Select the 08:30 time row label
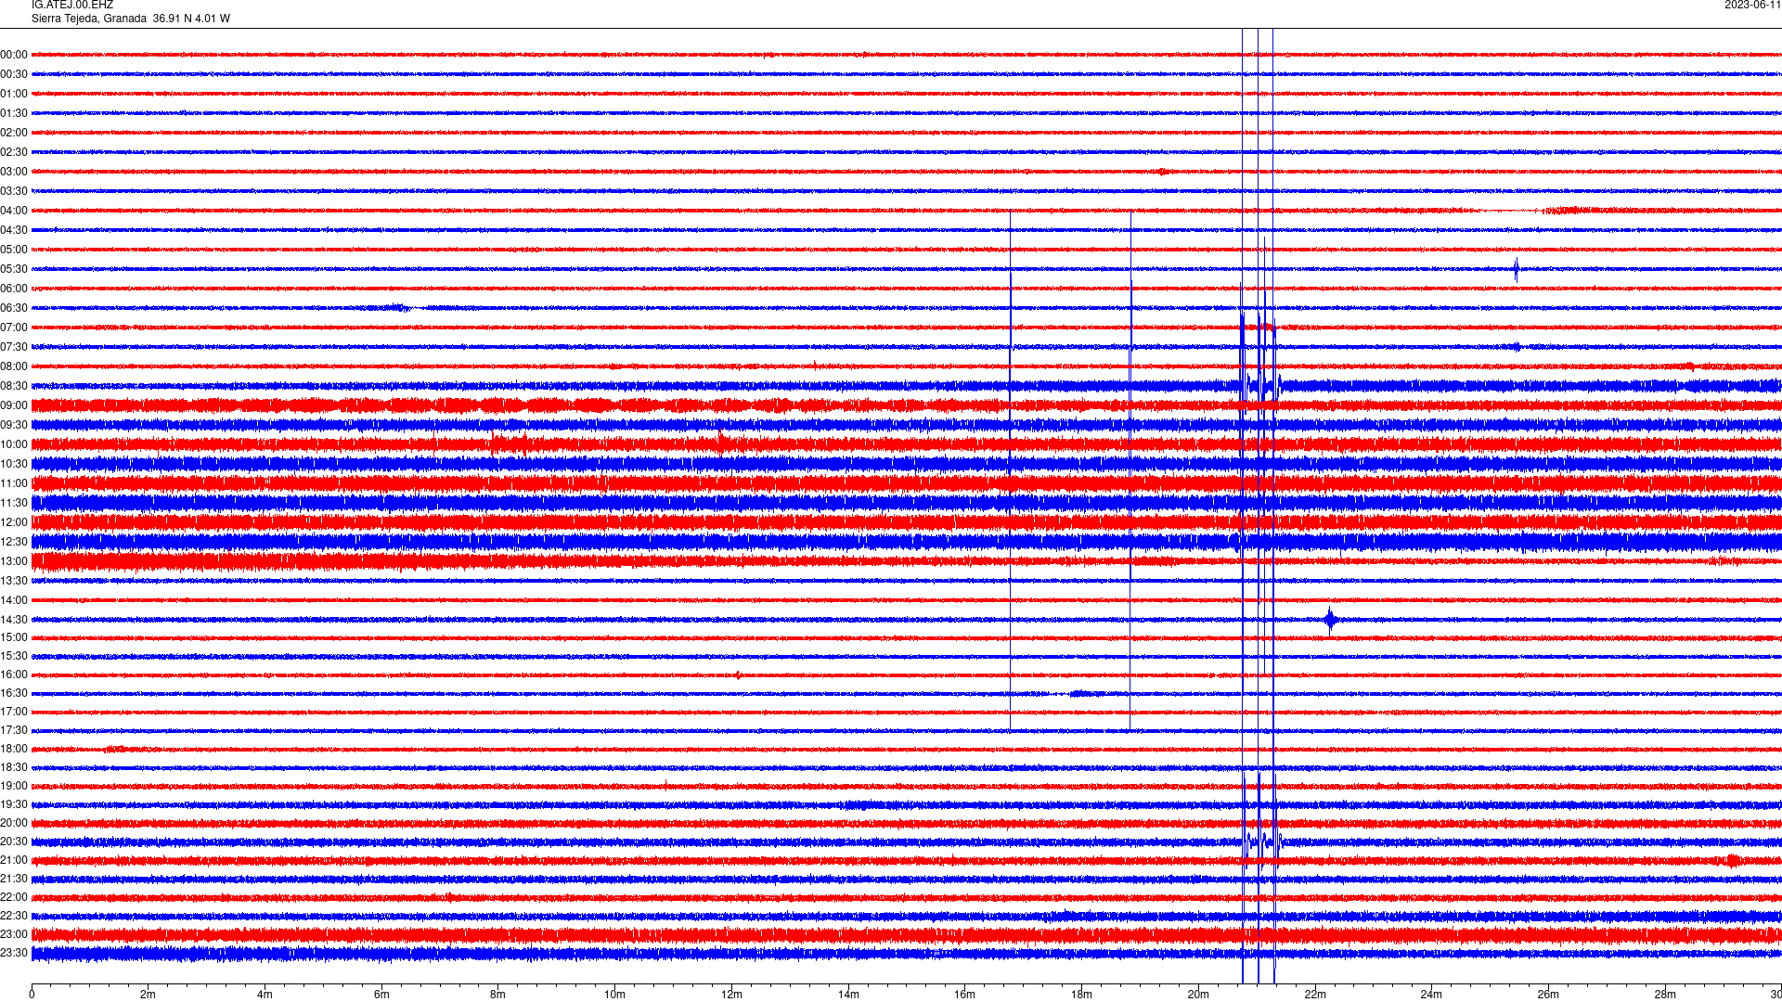1782x1002 pixels. [x=14, y=386]
